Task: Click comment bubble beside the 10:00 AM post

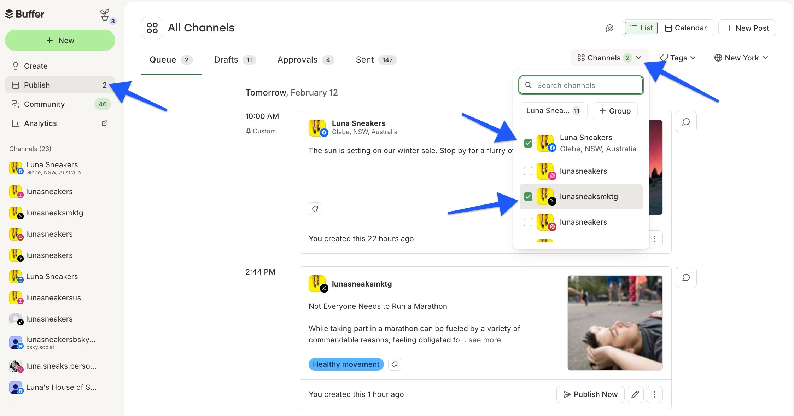Action: (x=686, y=122)
